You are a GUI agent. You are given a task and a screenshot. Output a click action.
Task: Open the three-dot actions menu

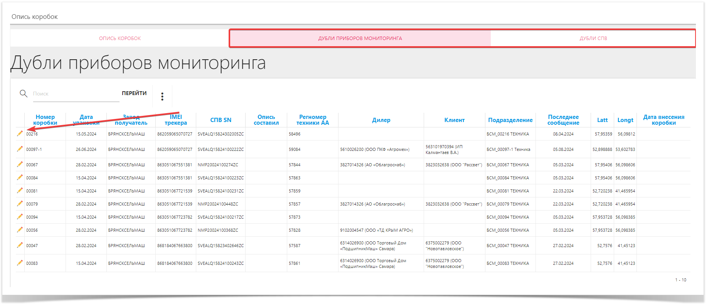162,96
